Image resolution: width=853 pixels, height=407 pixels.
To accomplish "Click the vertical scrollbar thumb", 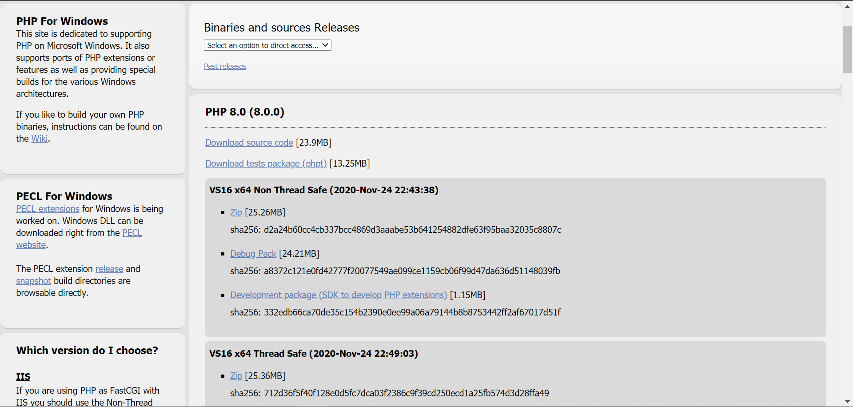I will [847, 49].
